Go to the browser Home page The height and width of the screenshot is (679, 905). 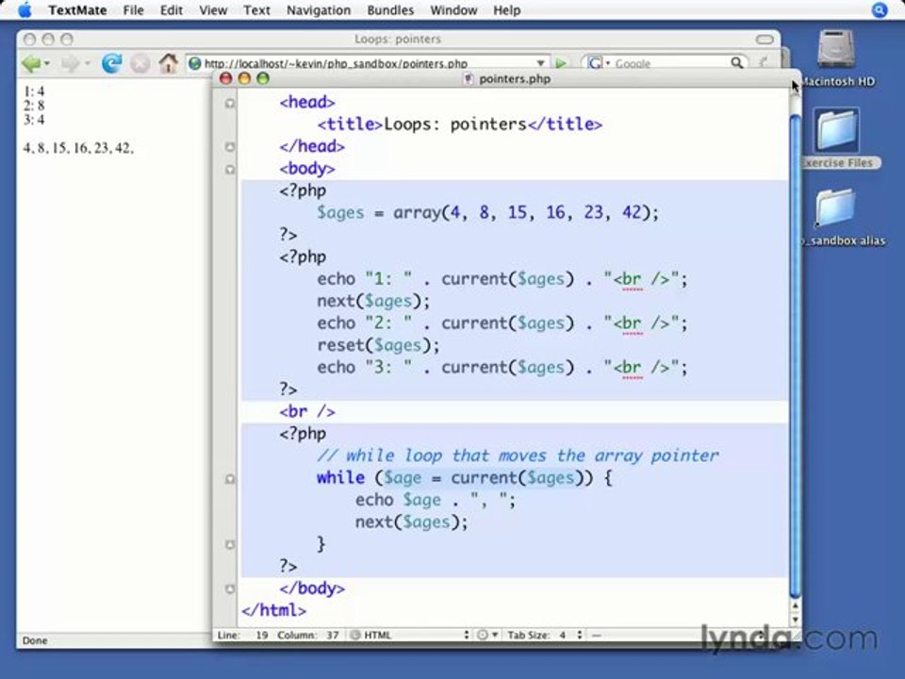click(x=168, y=63)
